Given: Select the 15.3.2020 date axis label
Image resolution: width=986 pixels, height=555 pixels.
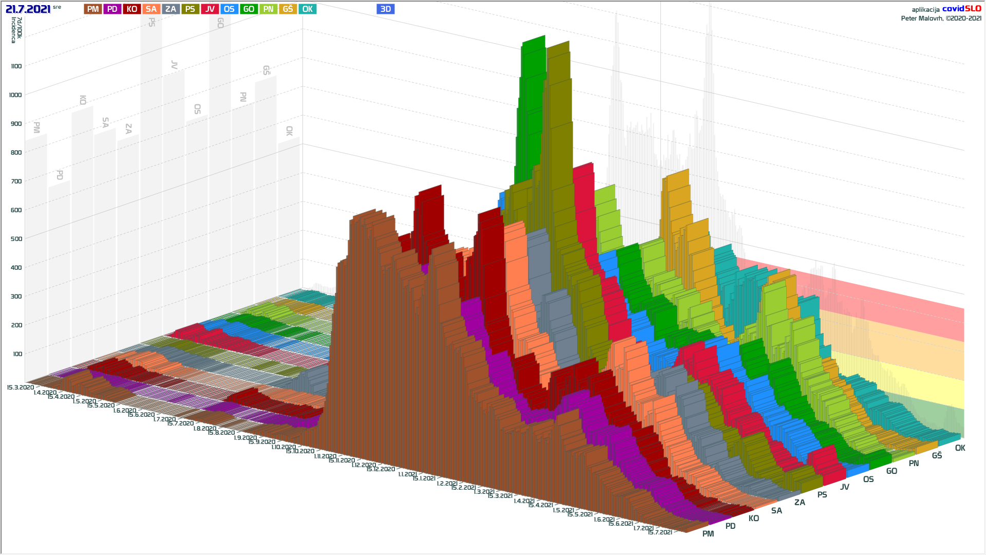Looking at the screenshot, I should click(20, 387).
